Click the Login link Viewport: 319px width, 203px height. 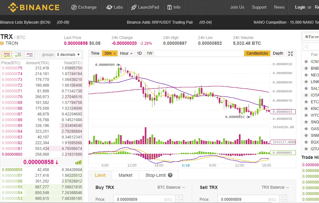300,7
